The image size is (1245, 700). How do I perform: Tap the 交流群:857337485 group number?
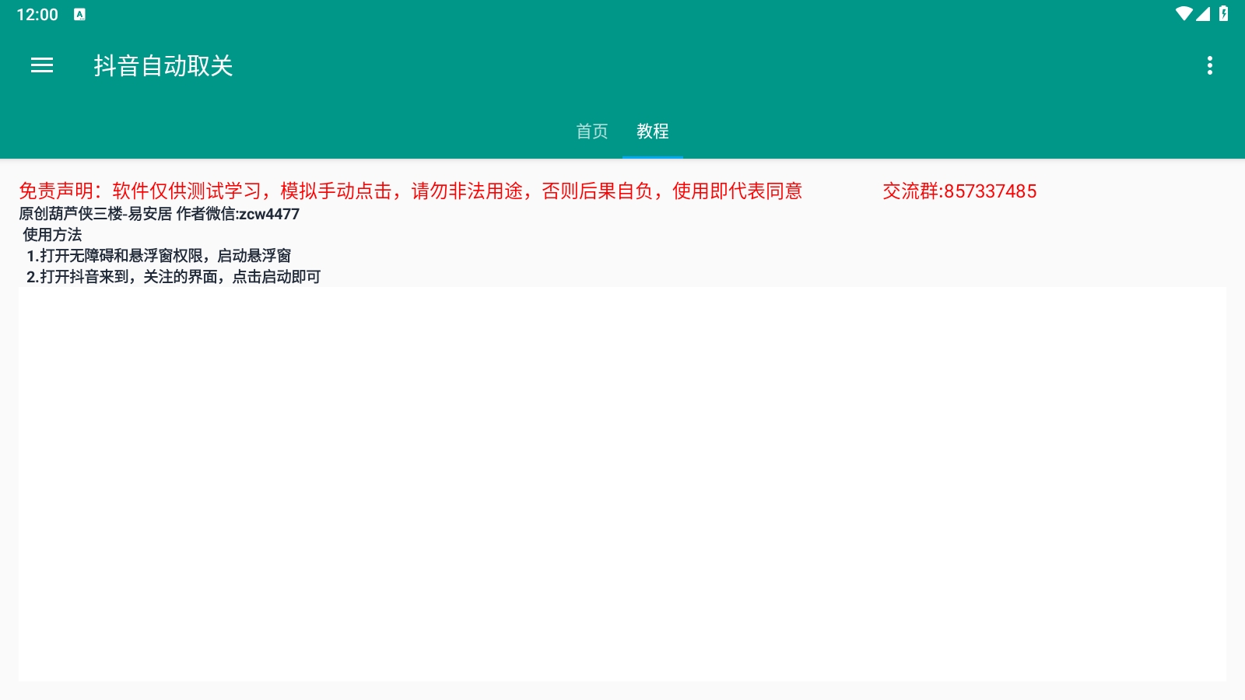click(x=959, y=191)
